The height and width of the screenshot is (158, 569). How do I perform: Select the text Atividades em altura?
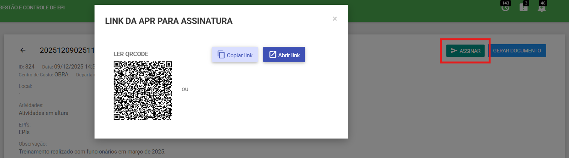tap(44, 113)
